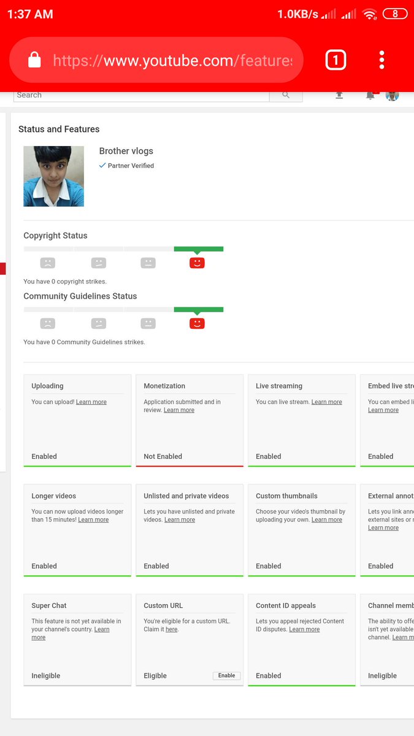The image size is (414, 736).
Task: Open Learn more in Longer videos card
Action: tap(93, 519)
